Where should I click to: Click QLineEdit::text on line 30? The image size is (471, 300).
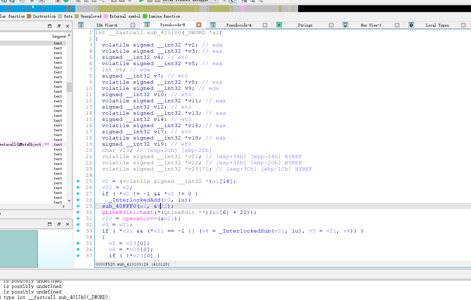[128, 212]
